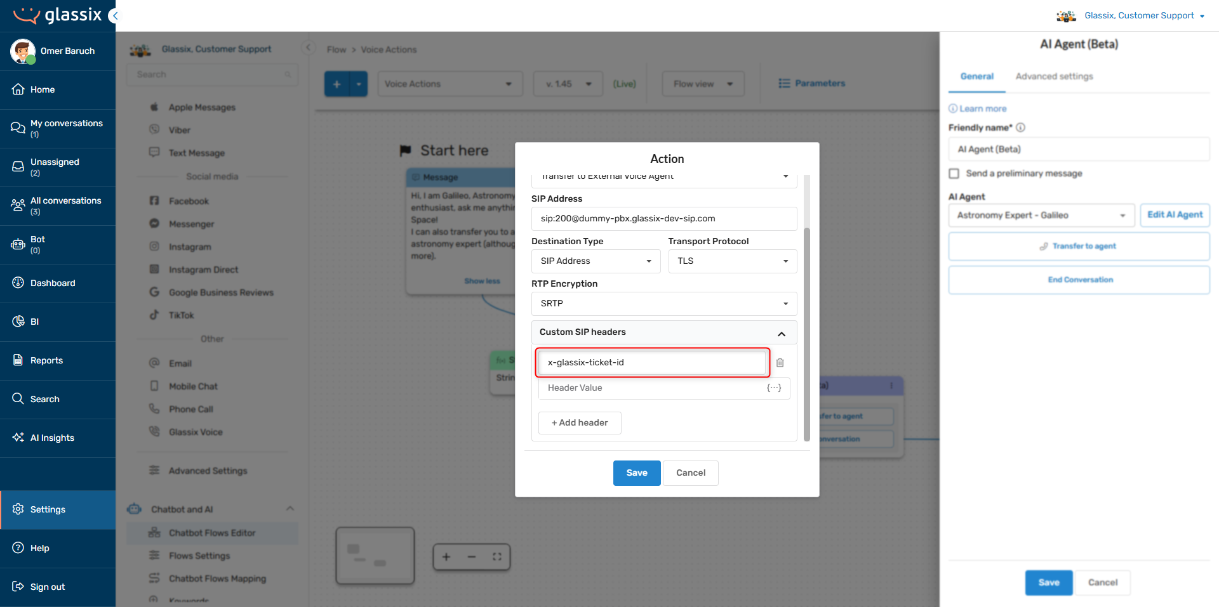The height and width of the screenshot is (607, 1219).
Task: Open Flows Settings
Action: coord(199,556)
